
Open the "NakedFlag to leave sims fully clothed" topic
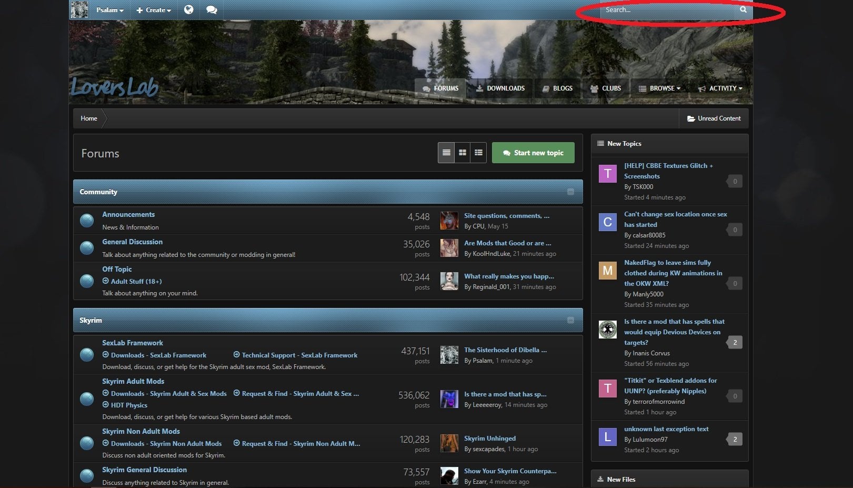pyautogui.click(x=674, y=273)
